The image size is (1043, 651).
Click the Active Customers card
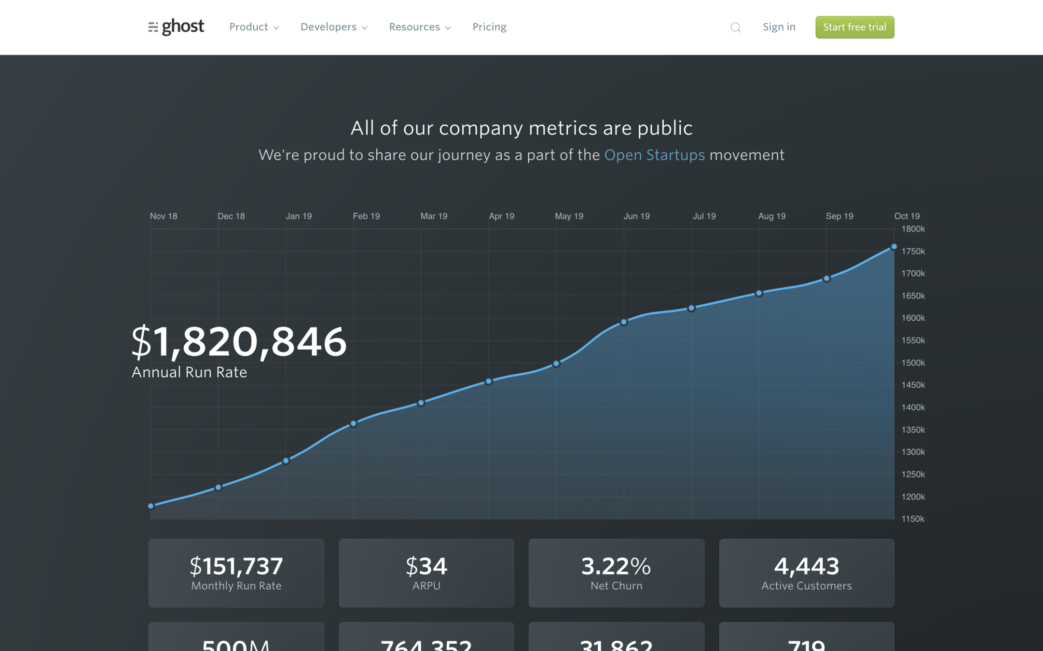click(x=806, y=573)
